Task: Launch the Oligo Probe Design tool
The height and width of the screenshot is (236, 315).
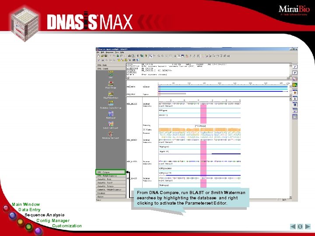Action: coord(111,95)
